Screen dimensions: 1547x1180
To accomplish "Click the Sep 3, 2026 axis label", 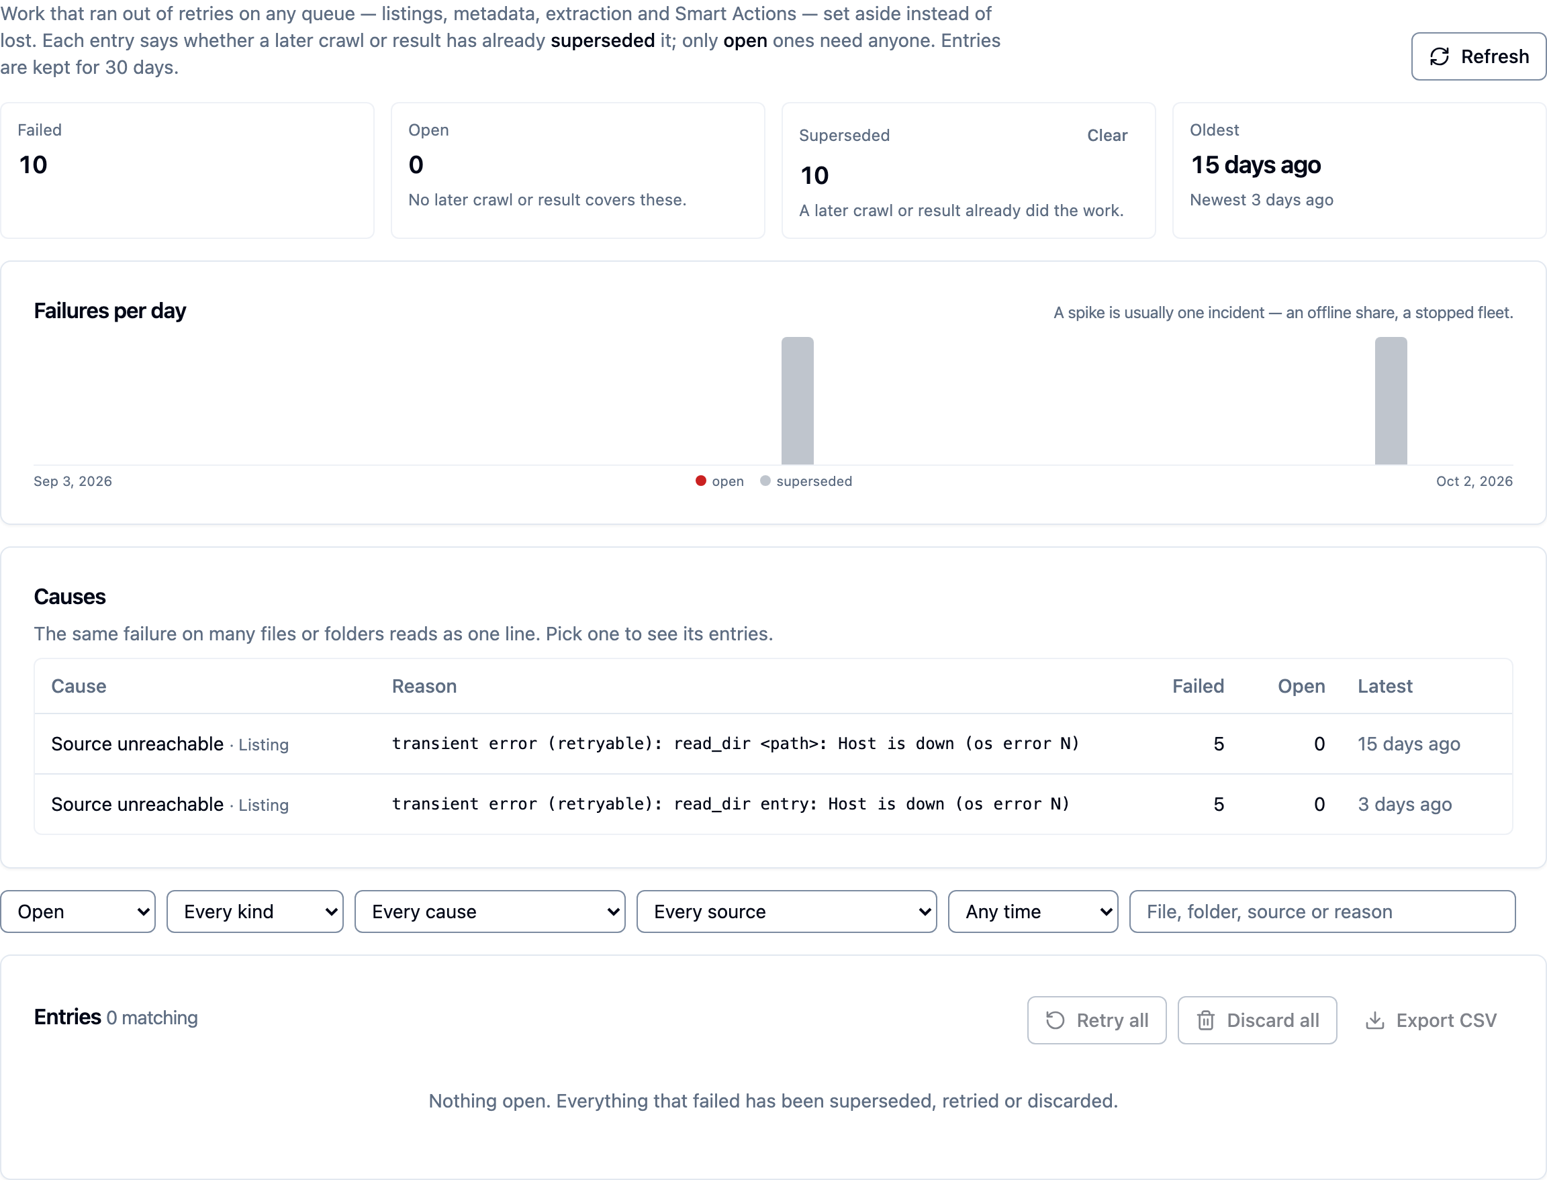I will [73, 481].
